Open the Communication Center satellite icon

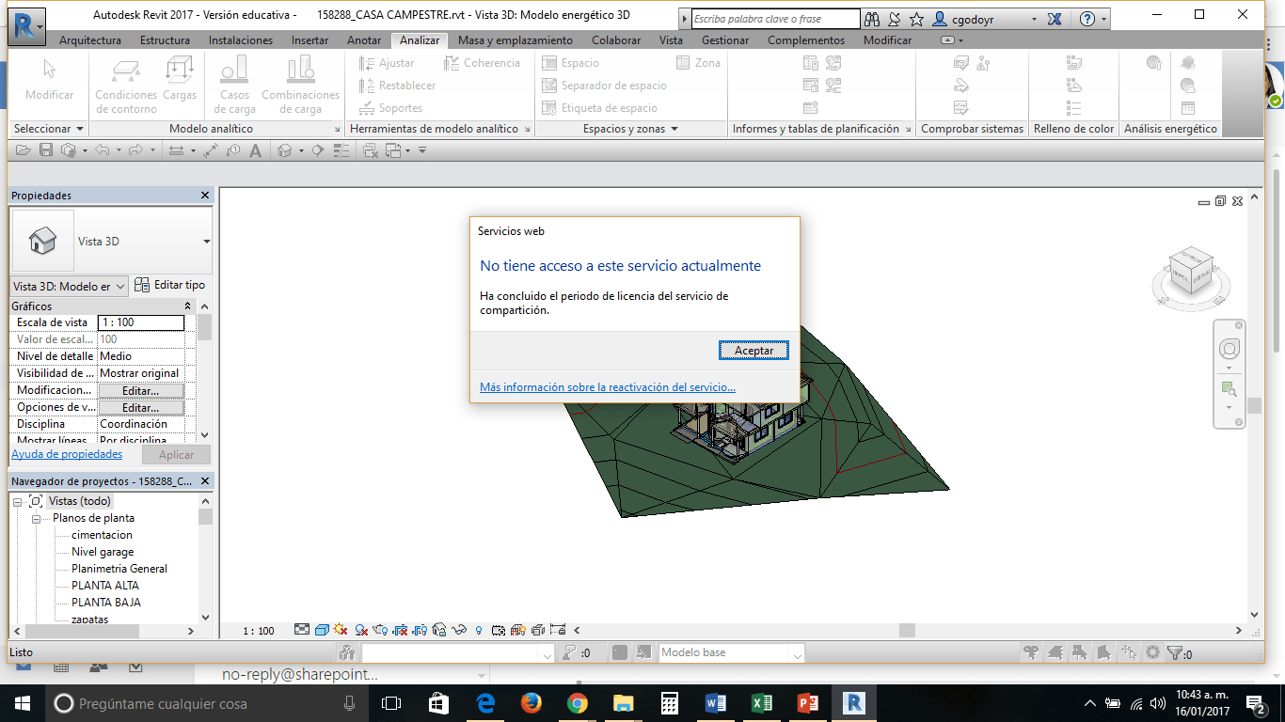click(x=894, y=19)
